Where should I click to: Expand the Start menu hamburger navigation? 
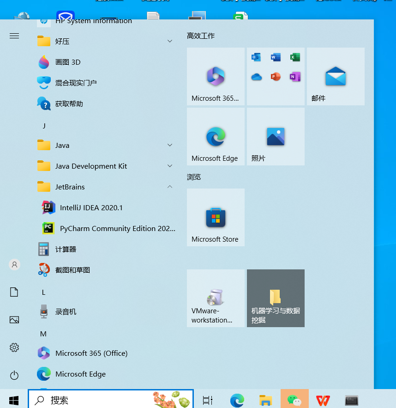click(x=14, y=36)
